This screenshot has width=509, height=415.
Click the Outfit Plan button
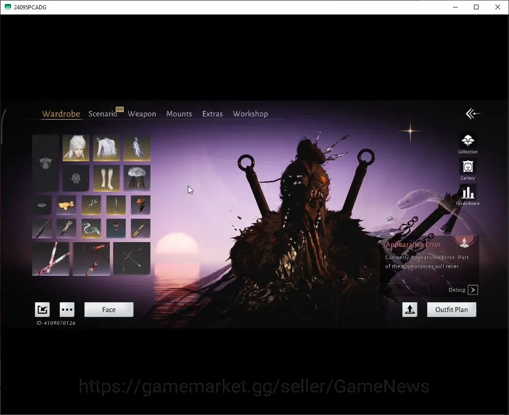click(452, 309)
